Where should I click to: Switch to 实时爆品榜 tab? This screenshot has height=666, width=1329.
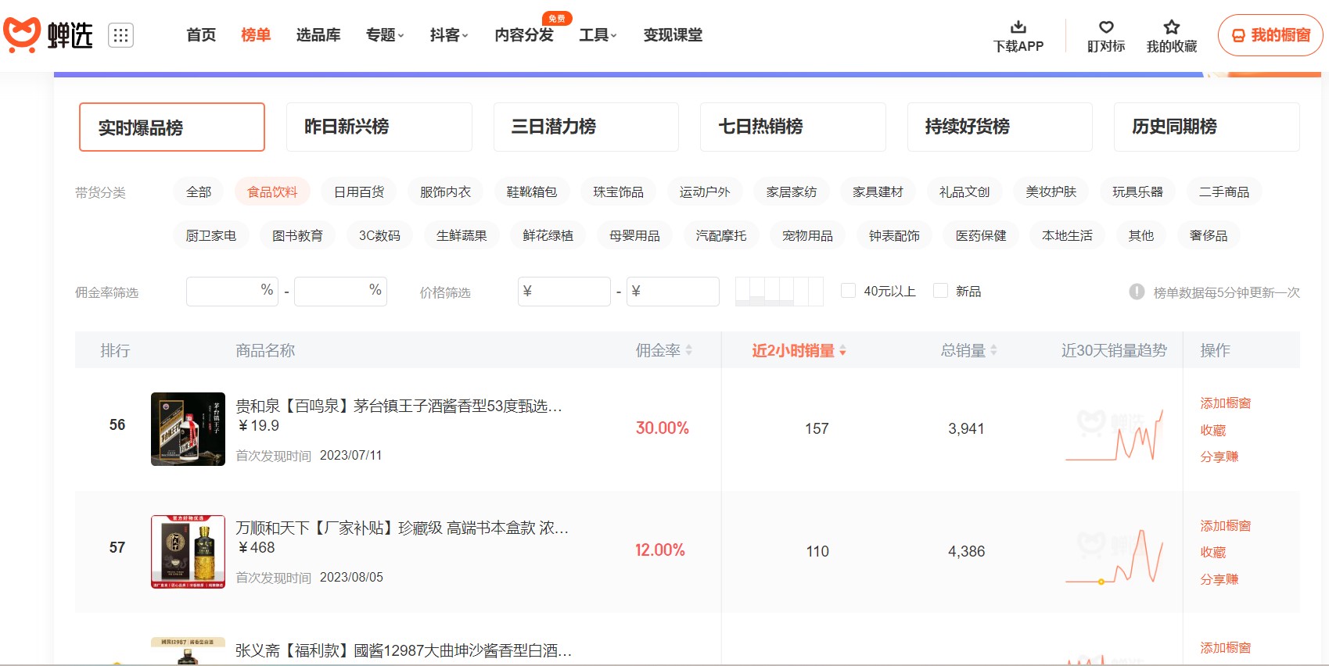pyautogui.click(x=172, y=127)
